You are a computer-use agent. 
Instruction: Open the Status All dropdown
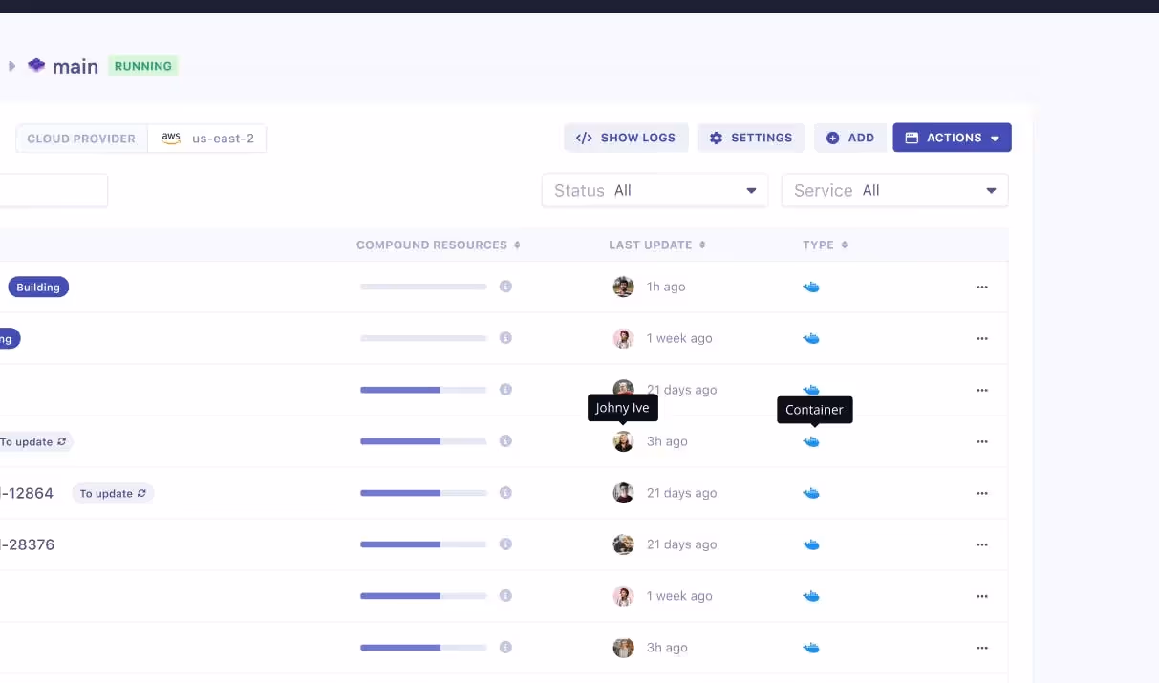point(655,190)
